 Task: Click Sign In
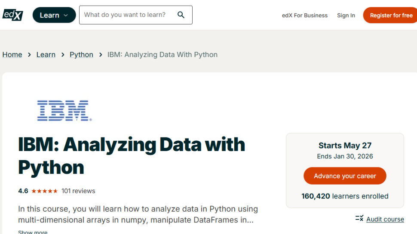[346, 15]
